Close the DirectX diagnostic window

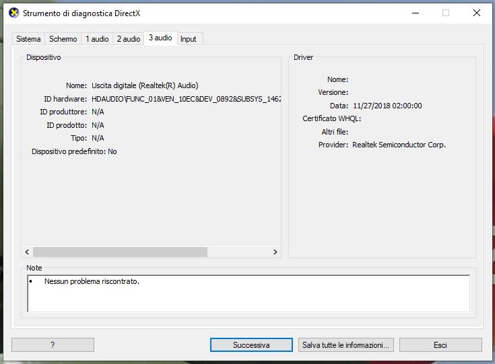(477, 13)
